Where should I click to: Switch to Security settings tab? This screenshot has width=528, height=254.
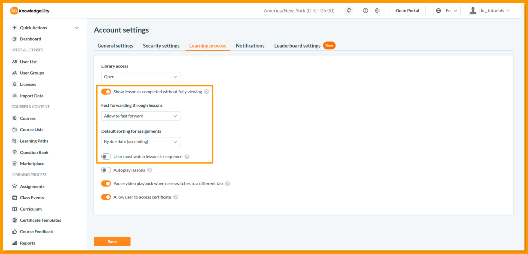(x=161, y=46)
